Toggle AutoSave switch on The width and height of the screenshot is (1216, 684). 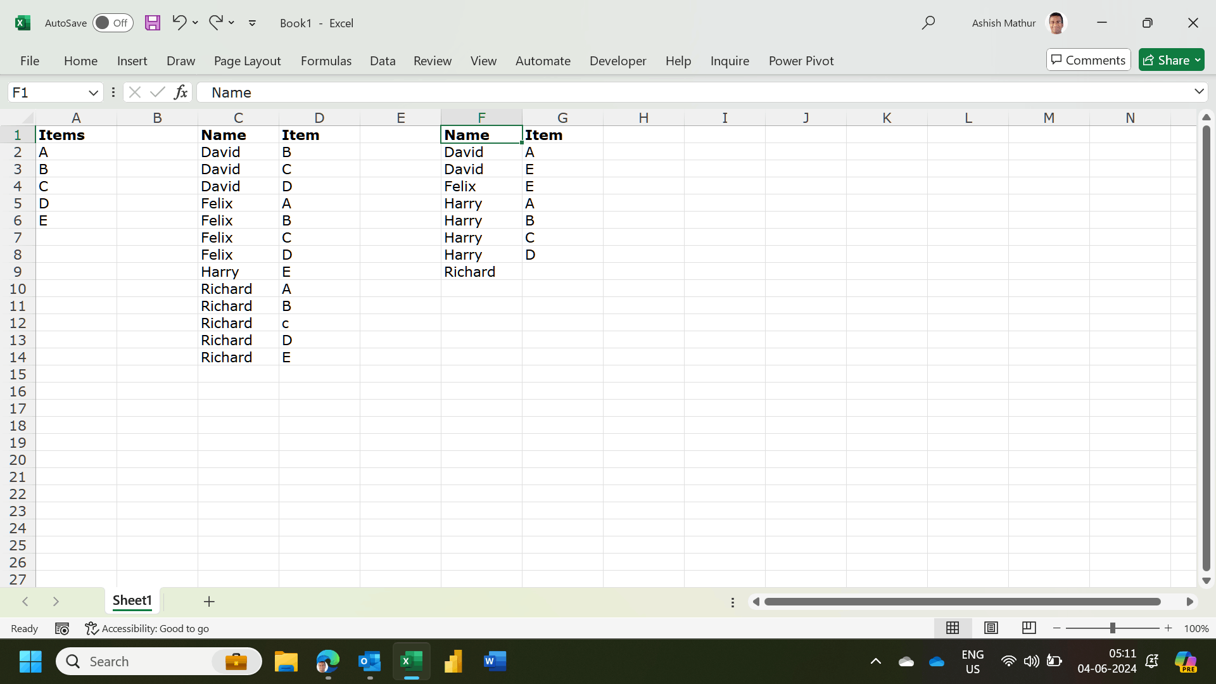113,23
